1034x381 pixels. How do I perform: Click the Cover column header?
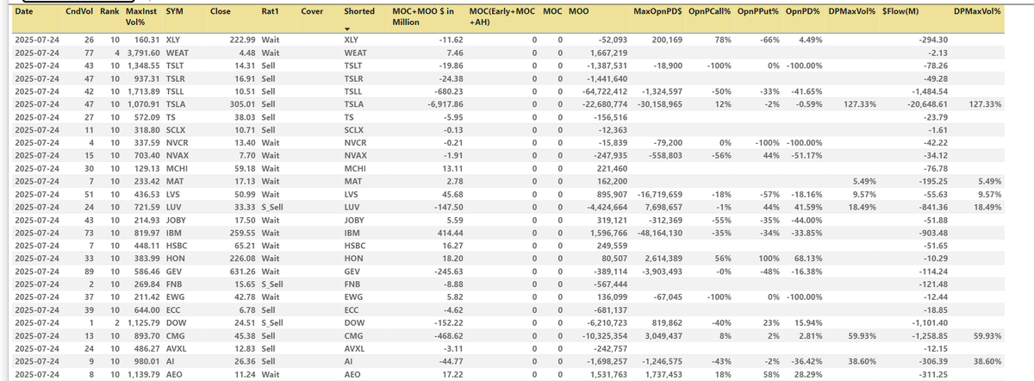[x=314, y=11]
